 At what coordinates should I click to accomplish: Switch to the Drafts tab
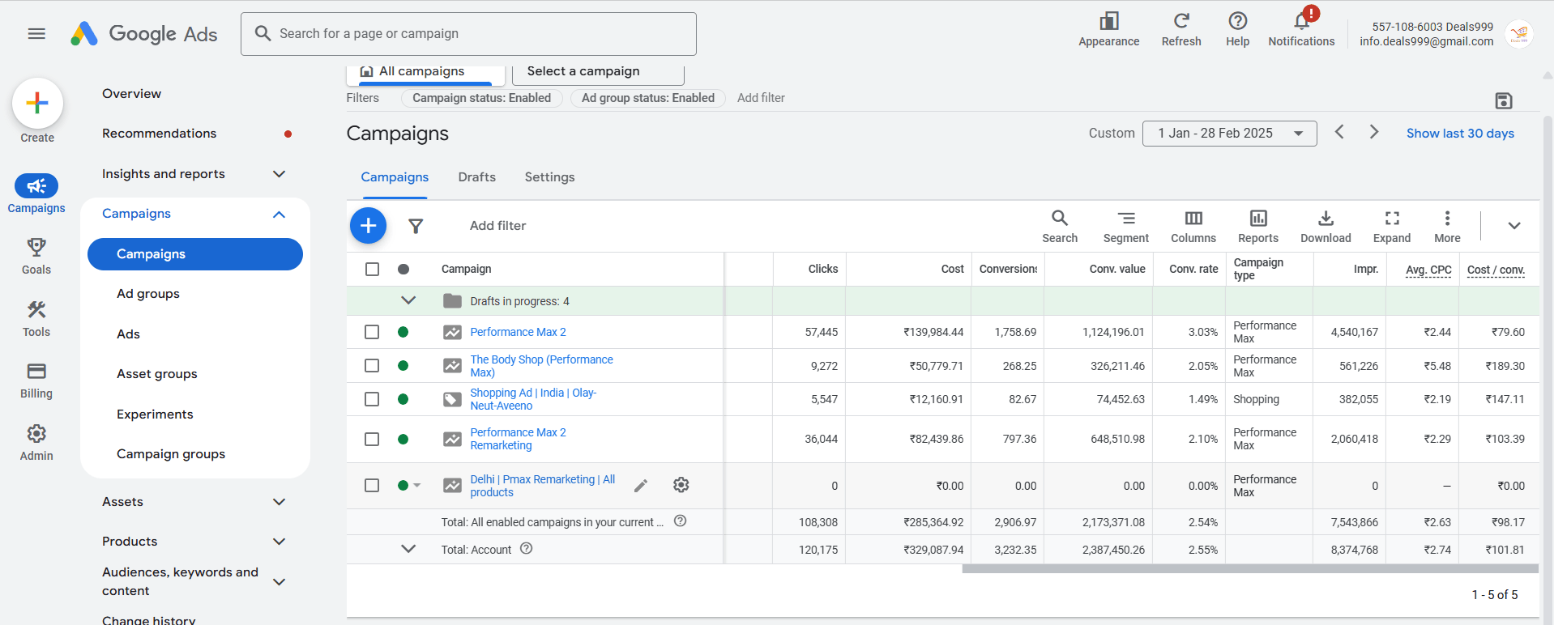[x=476, y=177]
